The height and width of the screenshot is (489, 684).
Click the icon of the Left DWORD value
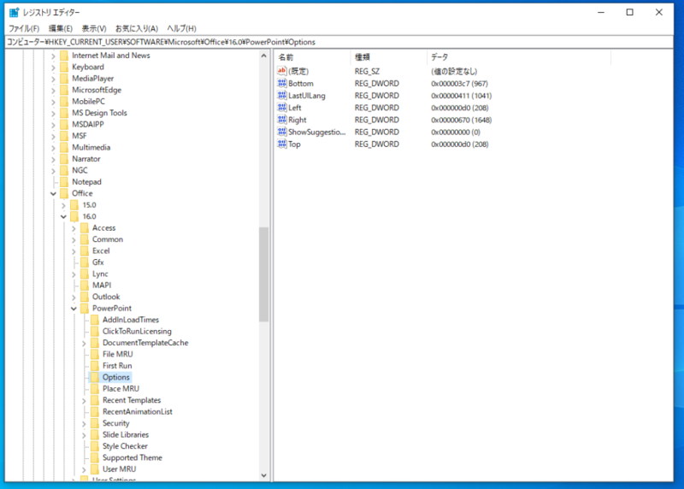click(x=282, y=108)
